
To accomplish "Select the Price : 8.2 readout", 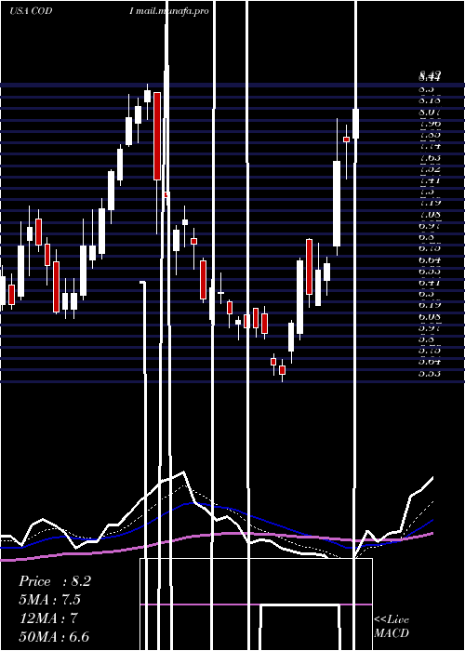I will [x=55, y=581].
